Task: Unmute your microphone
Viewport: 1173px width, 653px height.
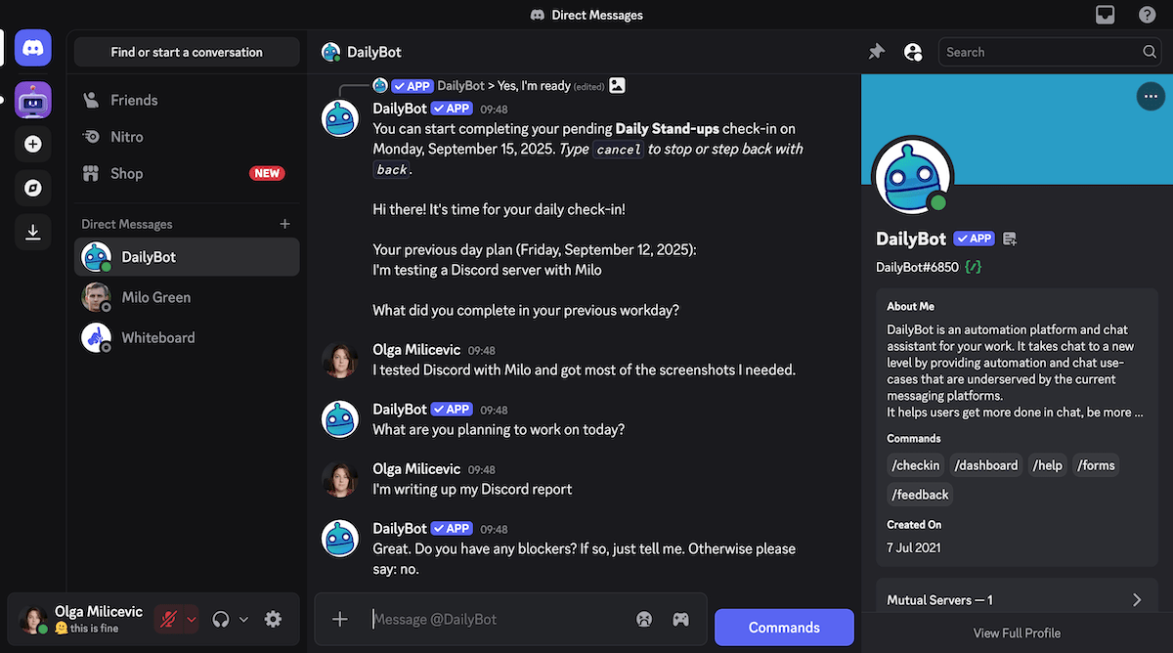Action: (168, 619)
